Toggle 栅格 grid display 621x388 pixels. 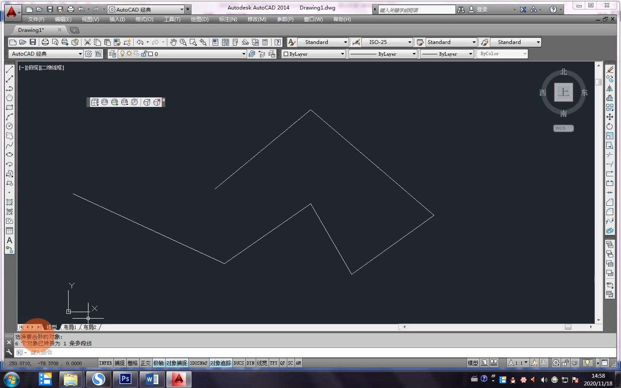point(133,363)
